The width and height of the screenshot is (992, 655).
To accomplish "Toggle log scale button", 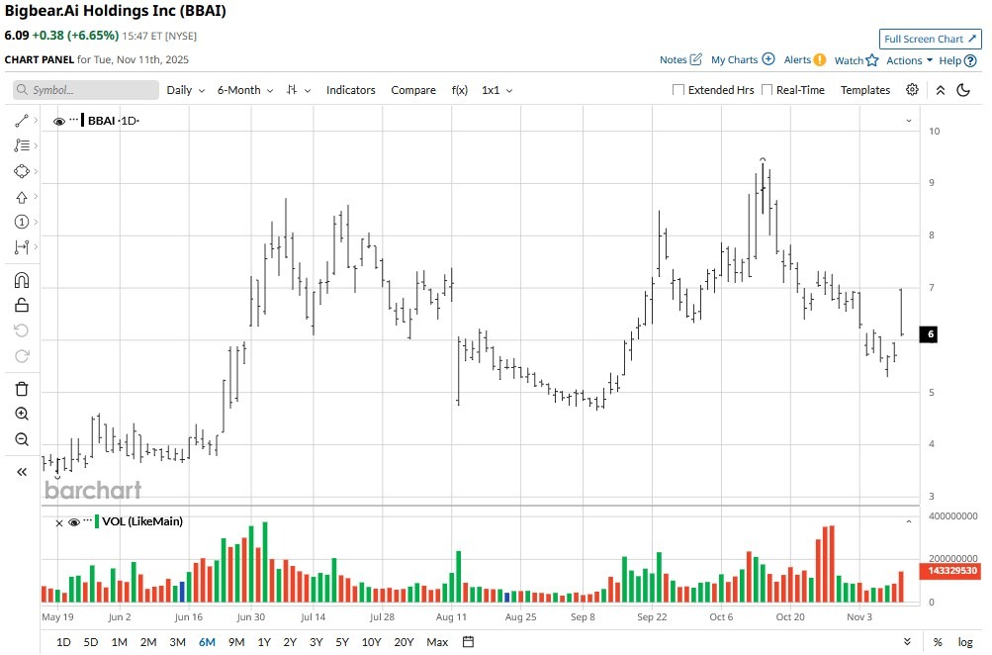I will point(965,642).
